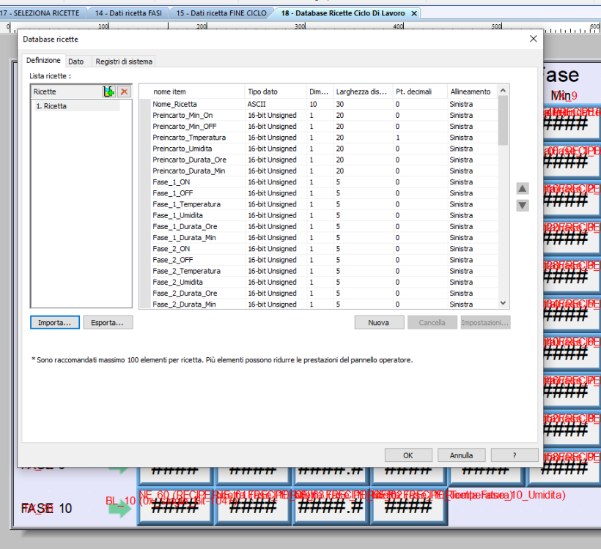Open the '14 - Dati ricetta FASI' tab
This screenshot has height=549, width=601.
tap(127, 13)
